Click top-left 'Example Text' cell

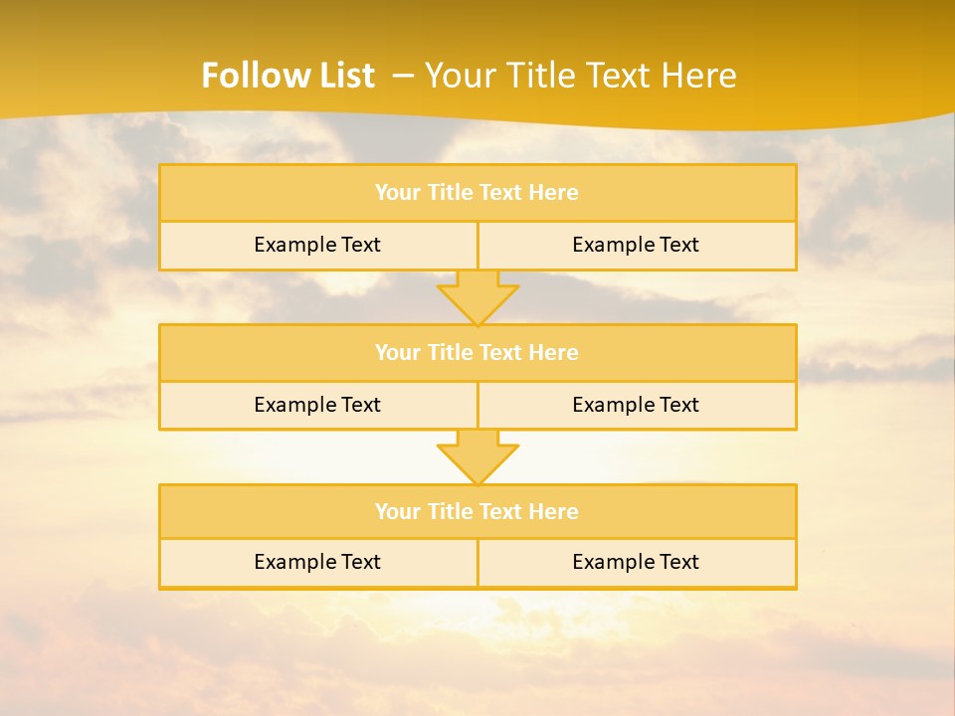[x=317, y=245]
